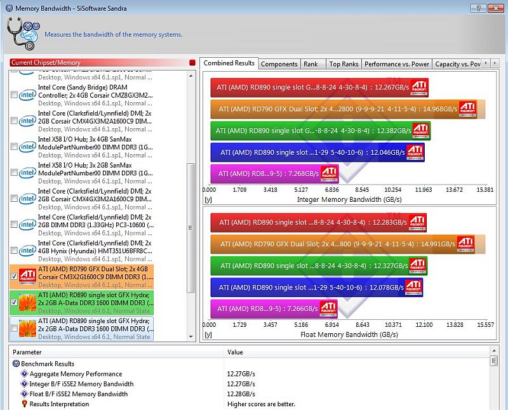The height and width of the screenshot is (410, 508).
Task: Check the 4GB Hynix HMT351U6BFR8C entry
Action: (x=14, y=250)
